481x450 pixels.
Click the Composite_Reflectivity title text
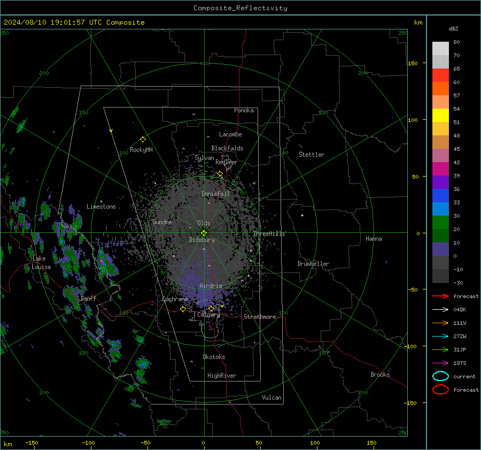pos(241,8)
